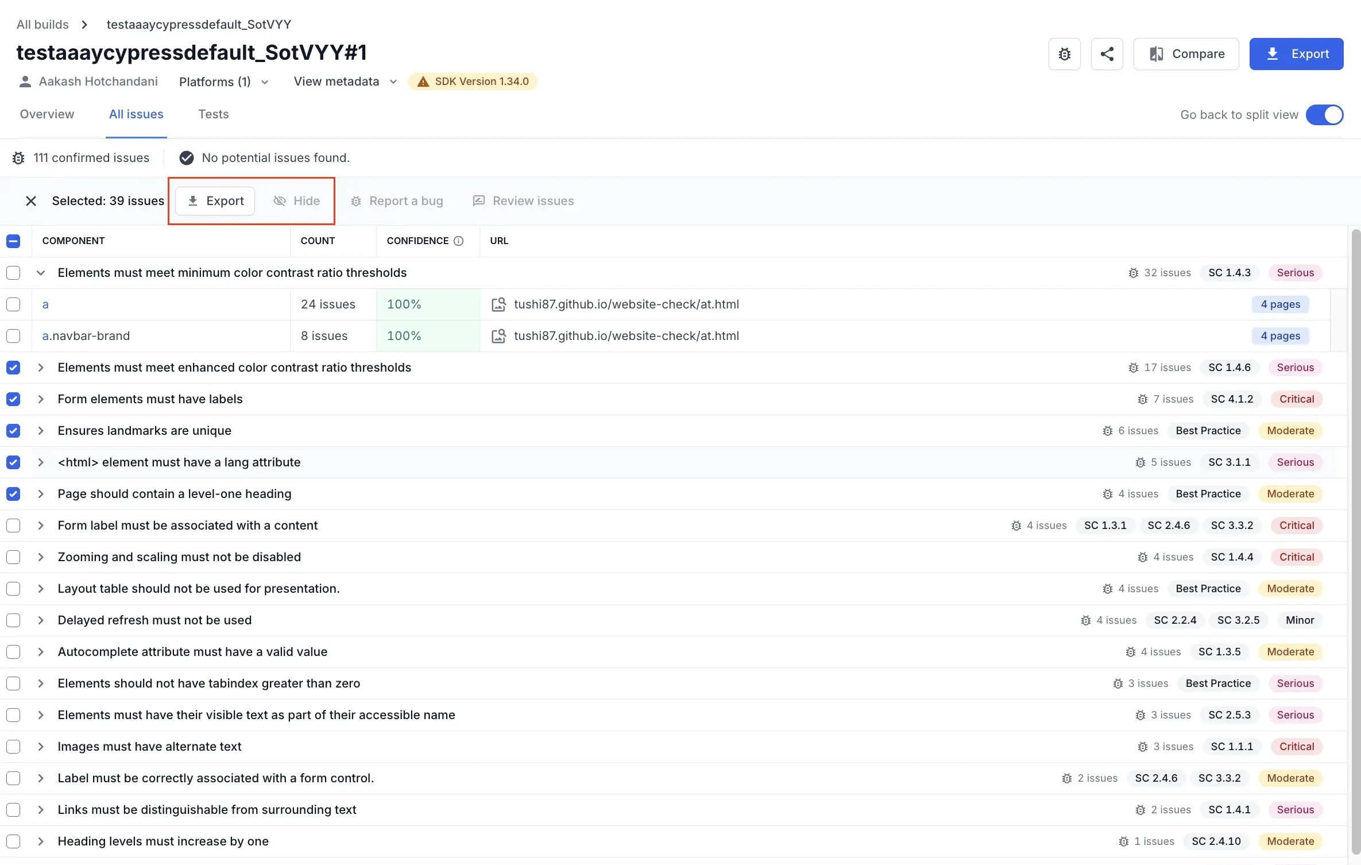Open the Compare view
Screen dimensions: 1361x865
1186,54
